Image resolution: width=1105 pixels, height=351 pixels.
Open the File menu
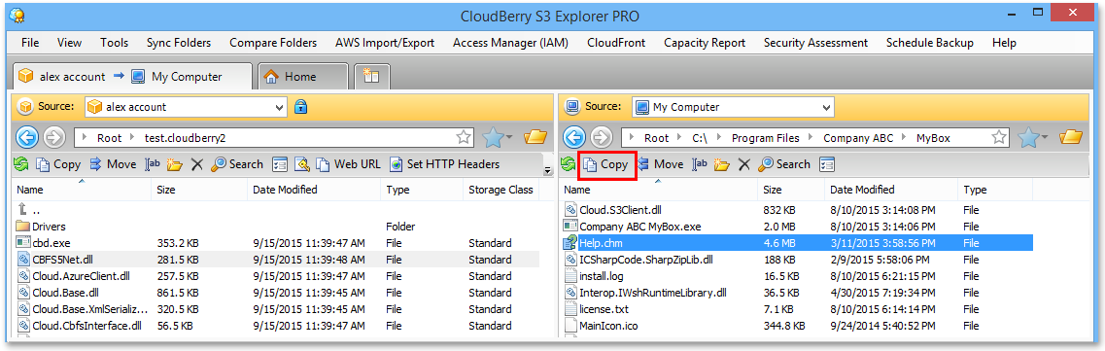click(x=30, y=43)
